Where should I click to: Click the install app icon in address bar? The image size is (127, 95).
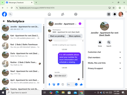[109, 8]
